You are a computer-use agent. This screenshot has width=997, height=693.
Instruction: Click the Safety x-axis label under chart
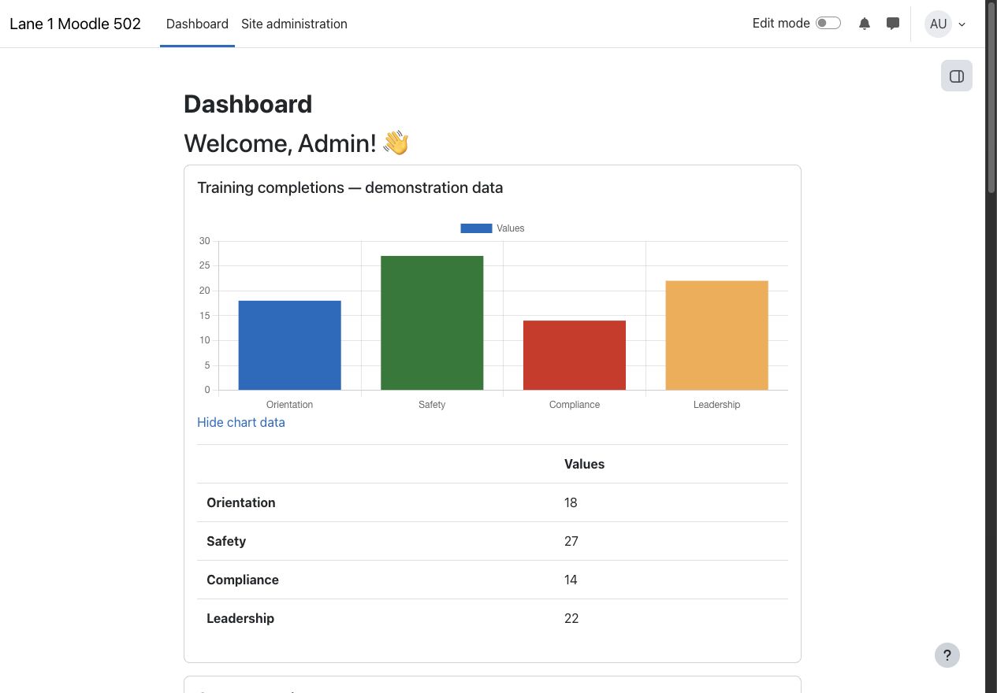432,405
